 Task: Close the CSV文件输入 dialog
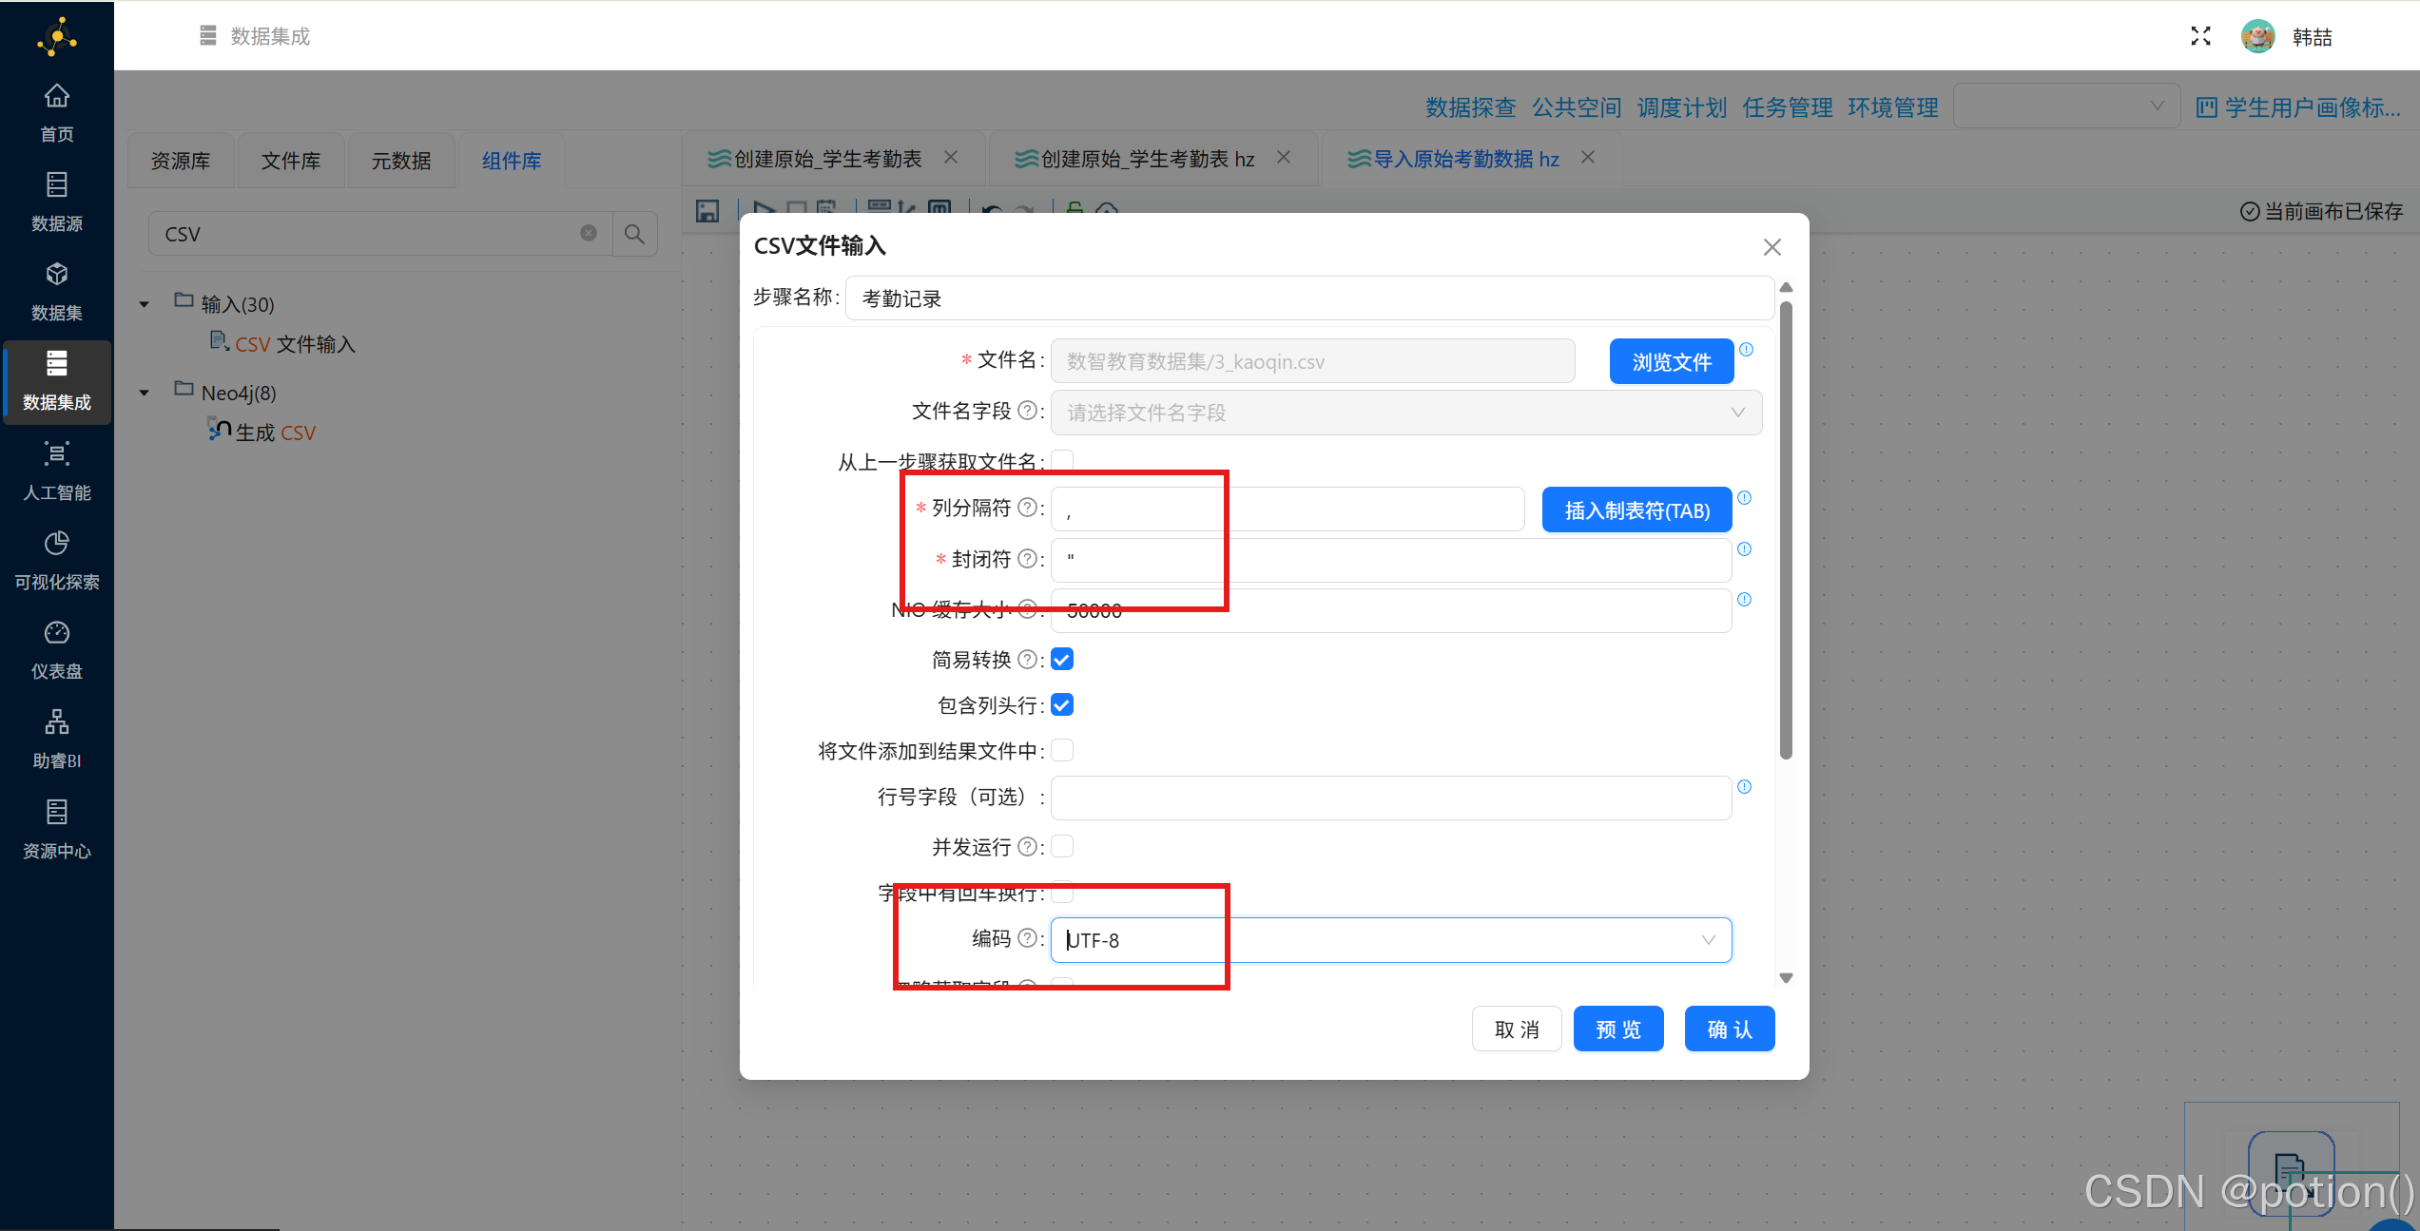pyautogui.click(x=1771, y=247)
